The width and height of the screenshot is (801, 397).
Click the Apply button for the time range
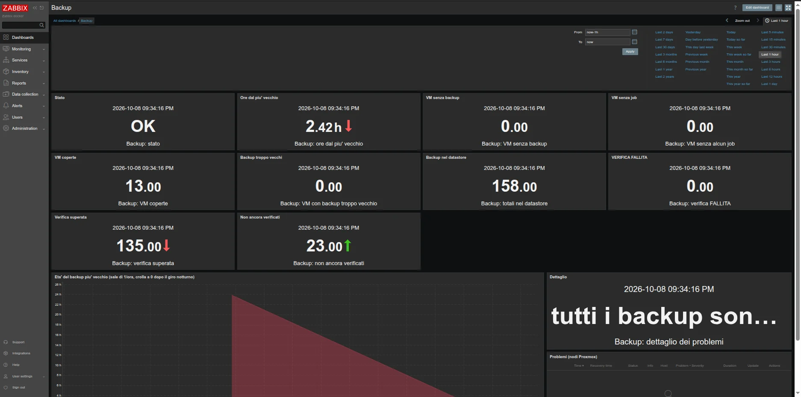tap(630, 52)
